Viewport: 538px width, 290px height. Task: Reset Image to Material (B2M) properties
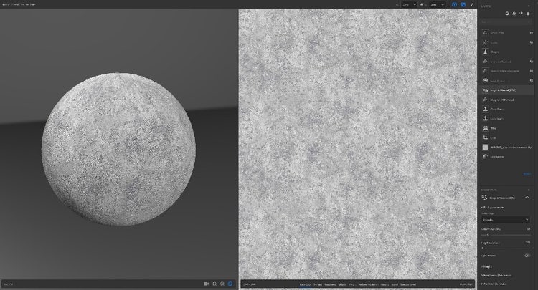[527, 198]
